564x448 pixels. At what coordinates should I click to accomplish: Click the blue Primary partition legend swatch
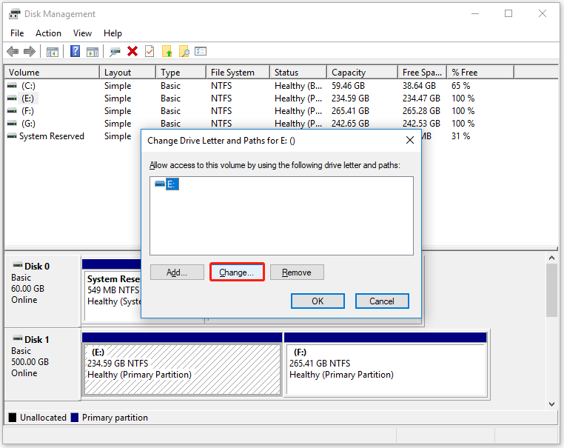pos(75,418)
